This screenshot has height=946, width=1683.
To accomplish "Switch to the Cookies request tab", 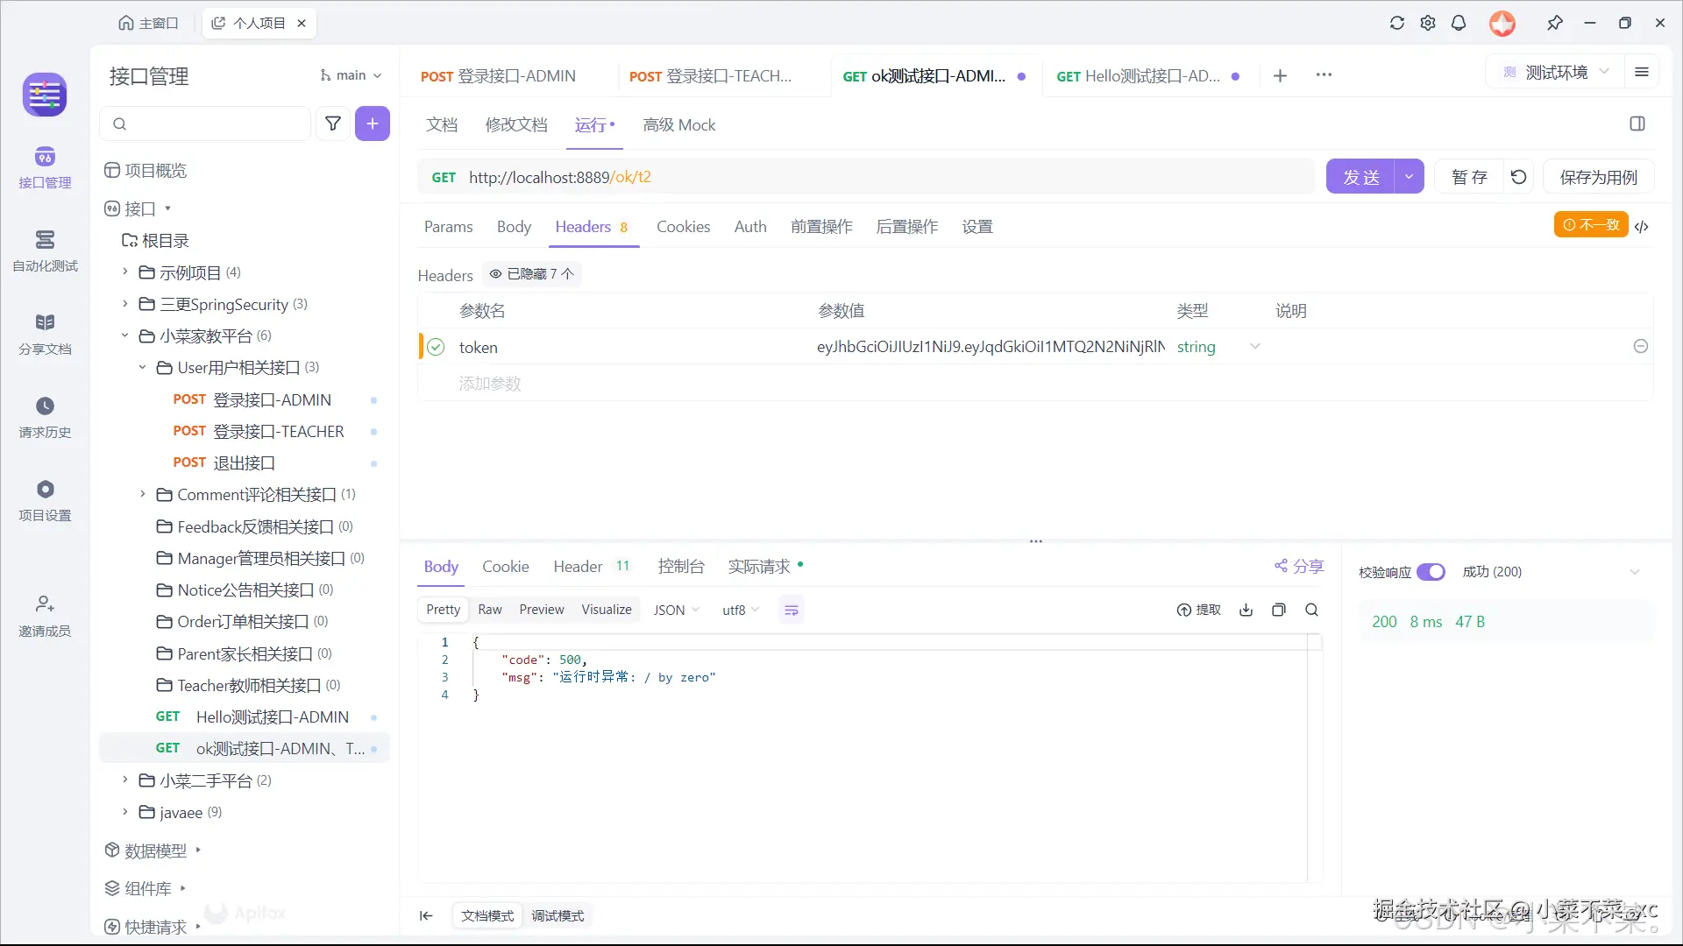I will (x=683, y=227).
